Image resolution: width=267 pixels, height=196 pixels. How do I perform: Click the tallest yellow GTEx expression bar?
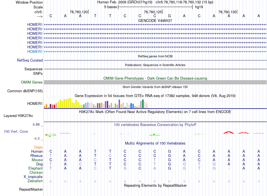(70, 103)
